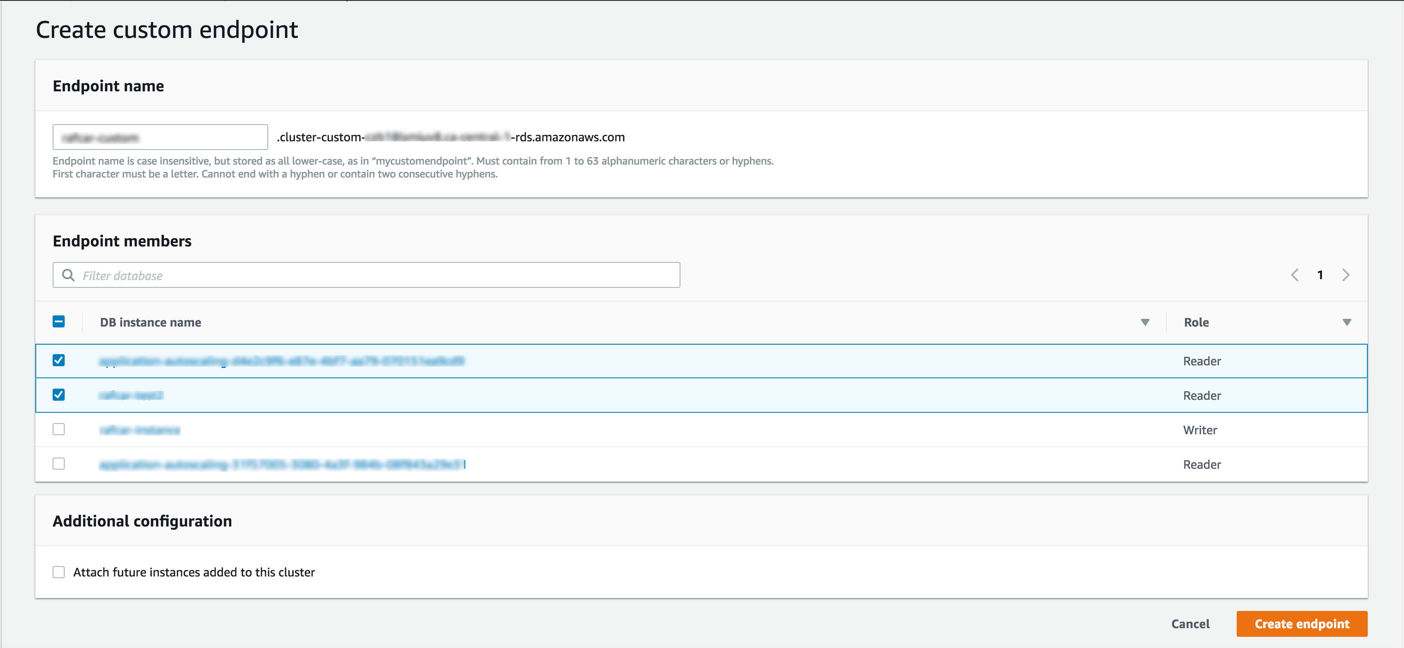Click the Cancel button
The image size is (1404, 648).
1191,623
